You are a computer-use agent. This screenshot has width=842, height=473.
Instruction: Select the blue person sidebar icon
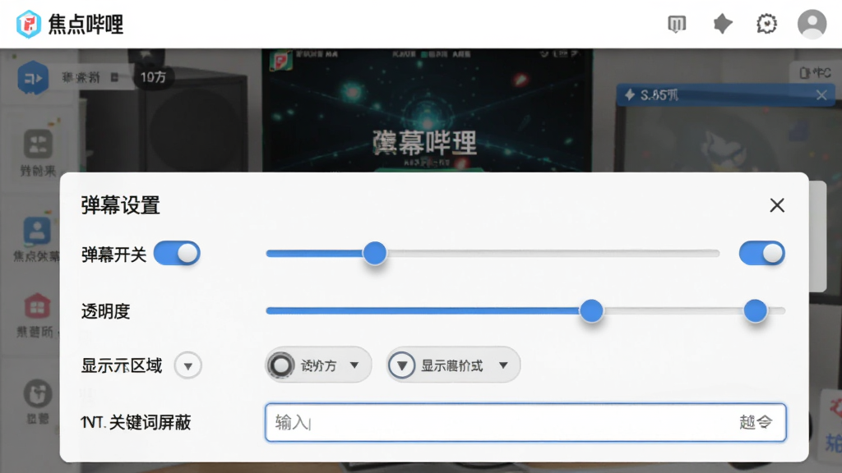(x=37, y=231)
